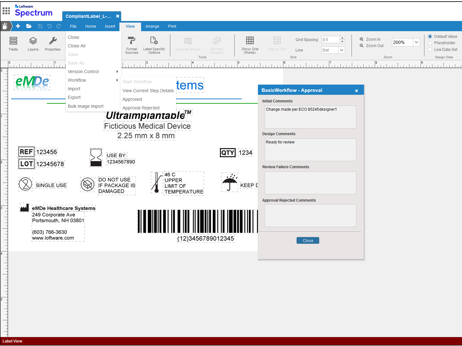
Task: Increase grid spacing with up arrow
Action: [x=342, y=38]
